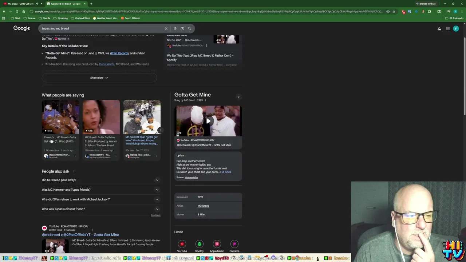Open the All Bookmarks folder

click(454, 18)
